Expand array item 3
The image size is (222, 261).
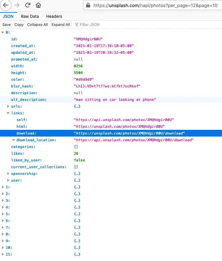(3, 200)
